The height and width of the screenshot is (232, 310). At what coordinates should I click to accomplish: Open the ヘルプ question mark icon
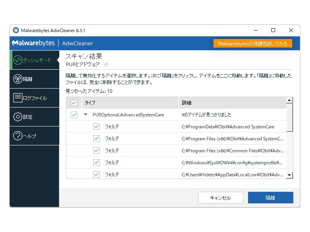[x=17, y=135]
